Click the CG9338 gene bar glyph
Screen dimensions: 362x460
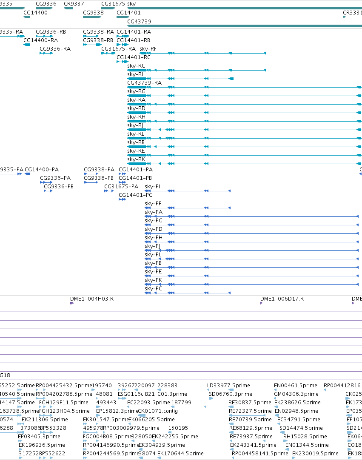[x=92, y=17]
